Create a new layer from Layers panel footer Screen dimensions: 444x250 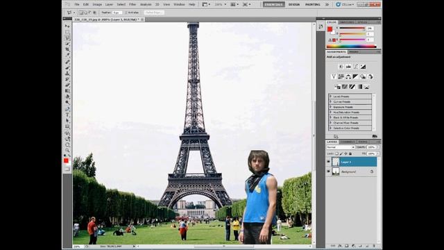(367, 246)
